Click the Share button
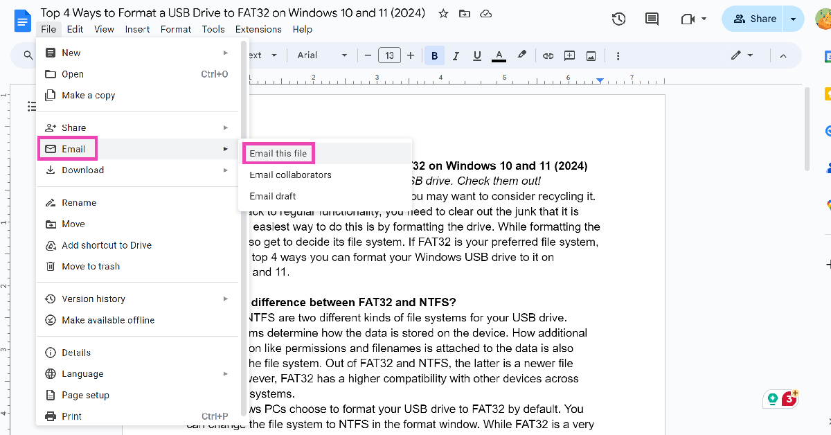 (753, 19)
